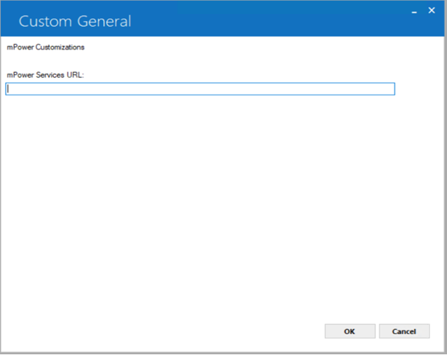Place cursor in the Services URL textbox

point(200,89)
